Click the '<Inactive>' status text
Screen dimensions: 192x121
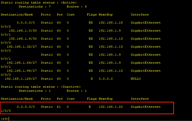click(71, 87)
